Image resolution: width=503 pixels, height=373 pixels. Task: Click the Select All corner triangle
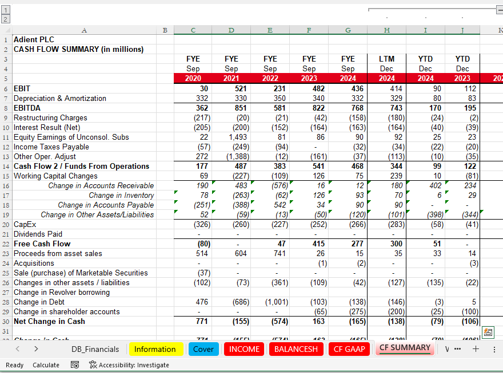(x=6, y=30)
